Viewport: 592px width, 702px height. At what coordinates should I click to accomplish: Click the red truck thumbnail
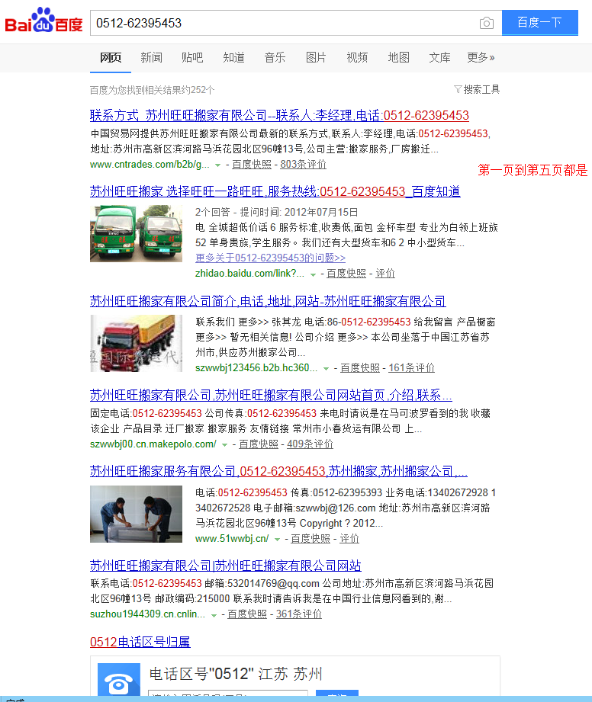(137, 344)
